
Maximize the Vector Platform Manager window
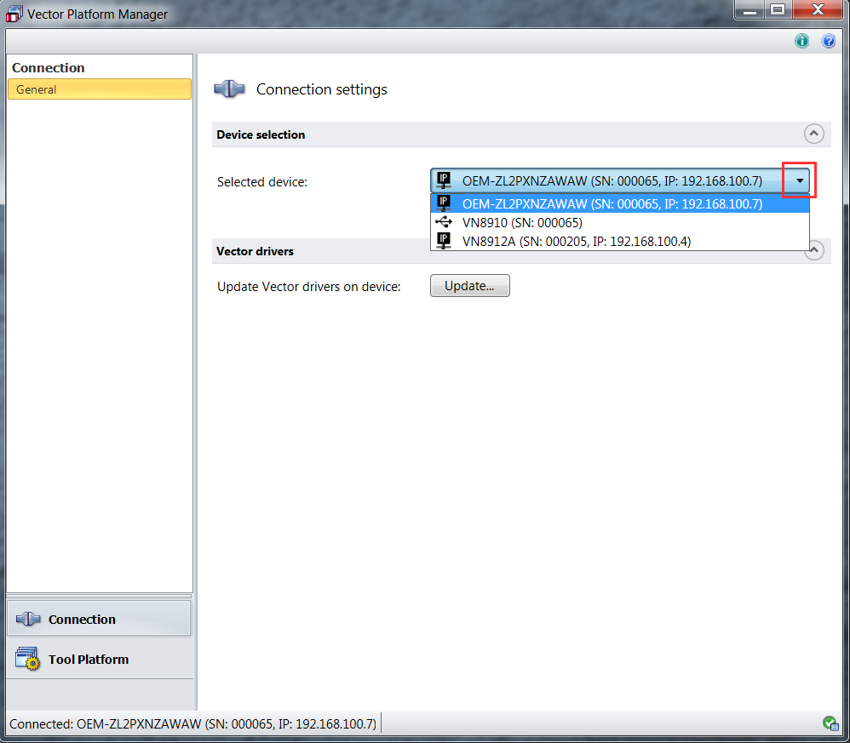coord(777,10)
